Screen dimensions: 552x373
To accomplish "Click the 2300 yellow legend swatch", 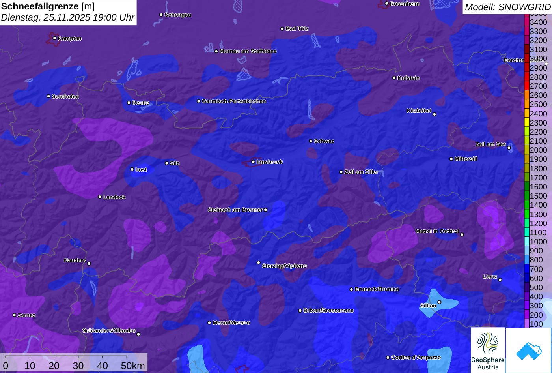I will (527, 123).
